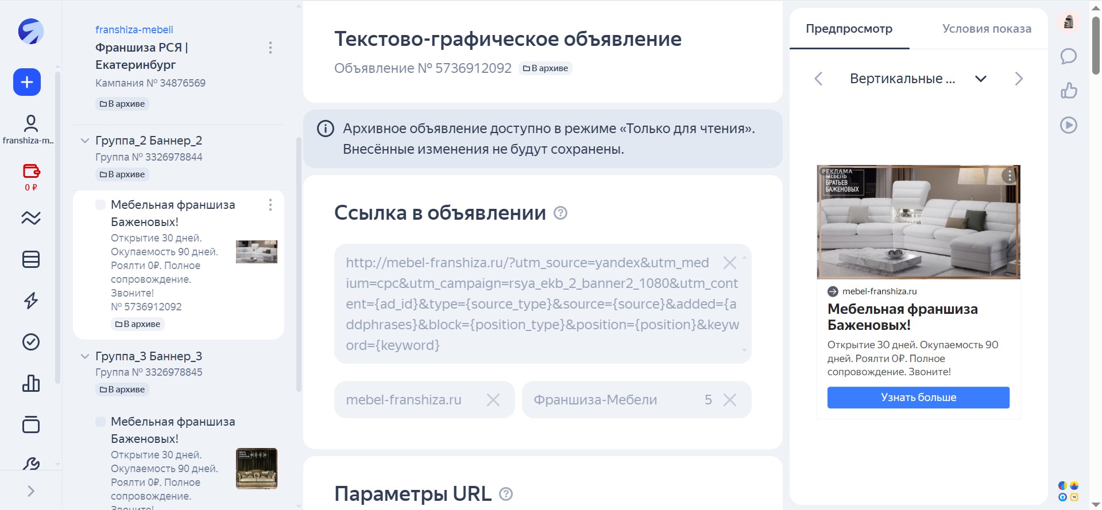The width and height of the screenshot is (1102, 510).
Task: Open campaign Франшиза РСЯ three-dot menu
Action: [270, 48]
